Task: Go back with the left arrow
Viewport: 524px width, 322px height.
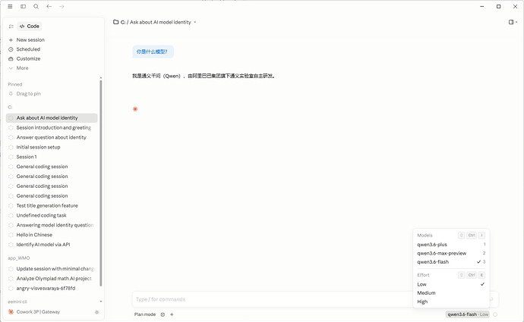Action: 49,6
